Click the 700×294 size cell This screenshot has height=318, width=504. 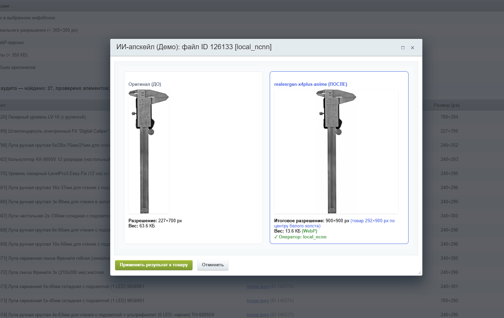click(449, 117)
